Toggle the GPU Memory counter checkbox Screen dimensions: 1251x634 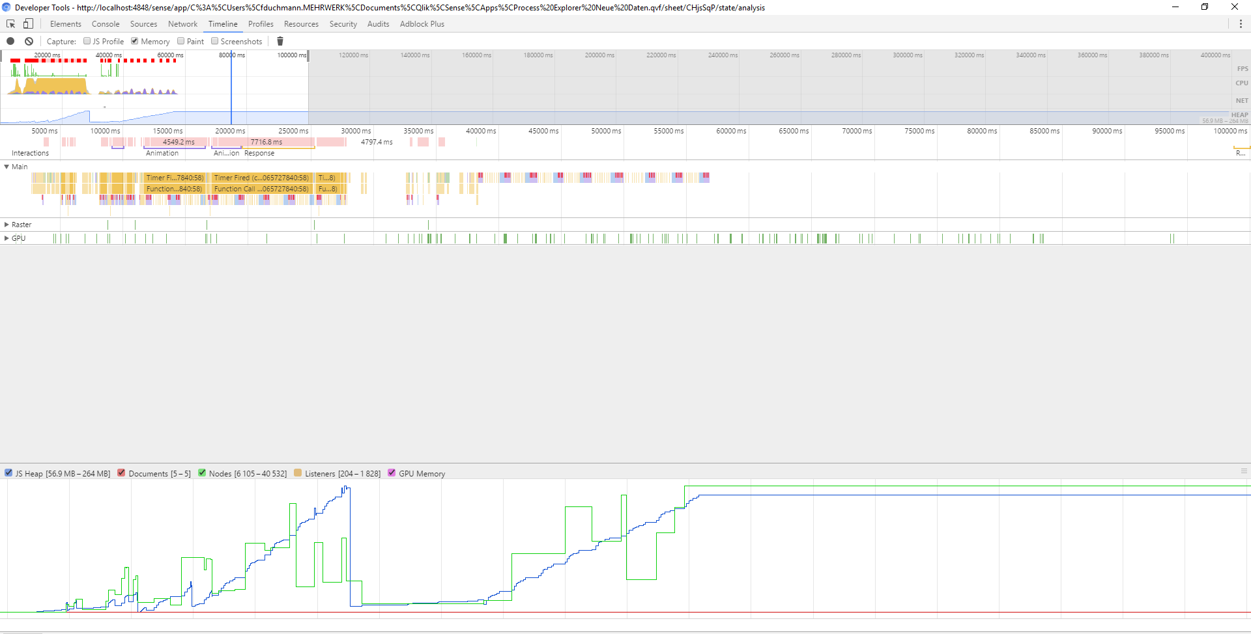[x=392, y=473]
